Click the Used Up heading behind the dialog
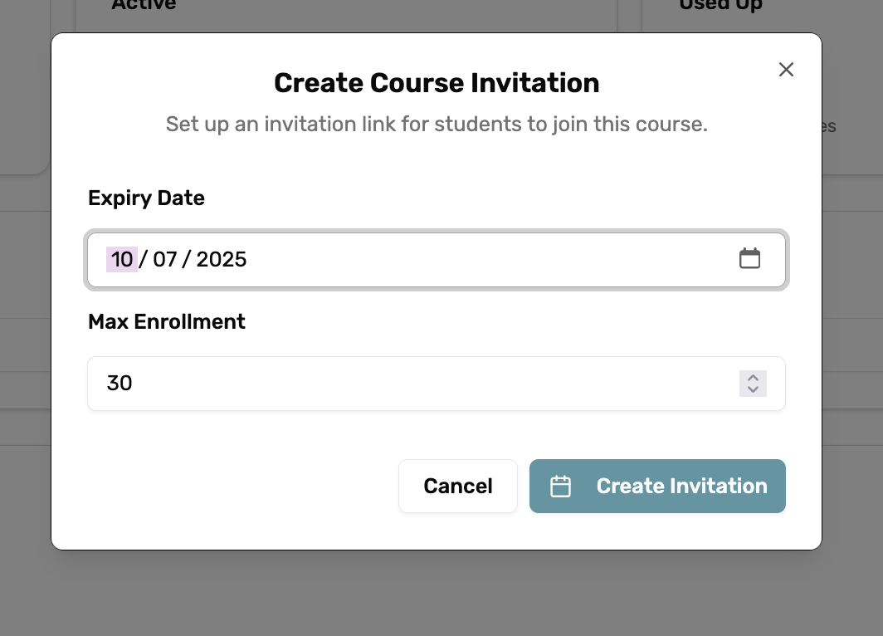This screenshot has height=636, width=883. pos(719,6)
